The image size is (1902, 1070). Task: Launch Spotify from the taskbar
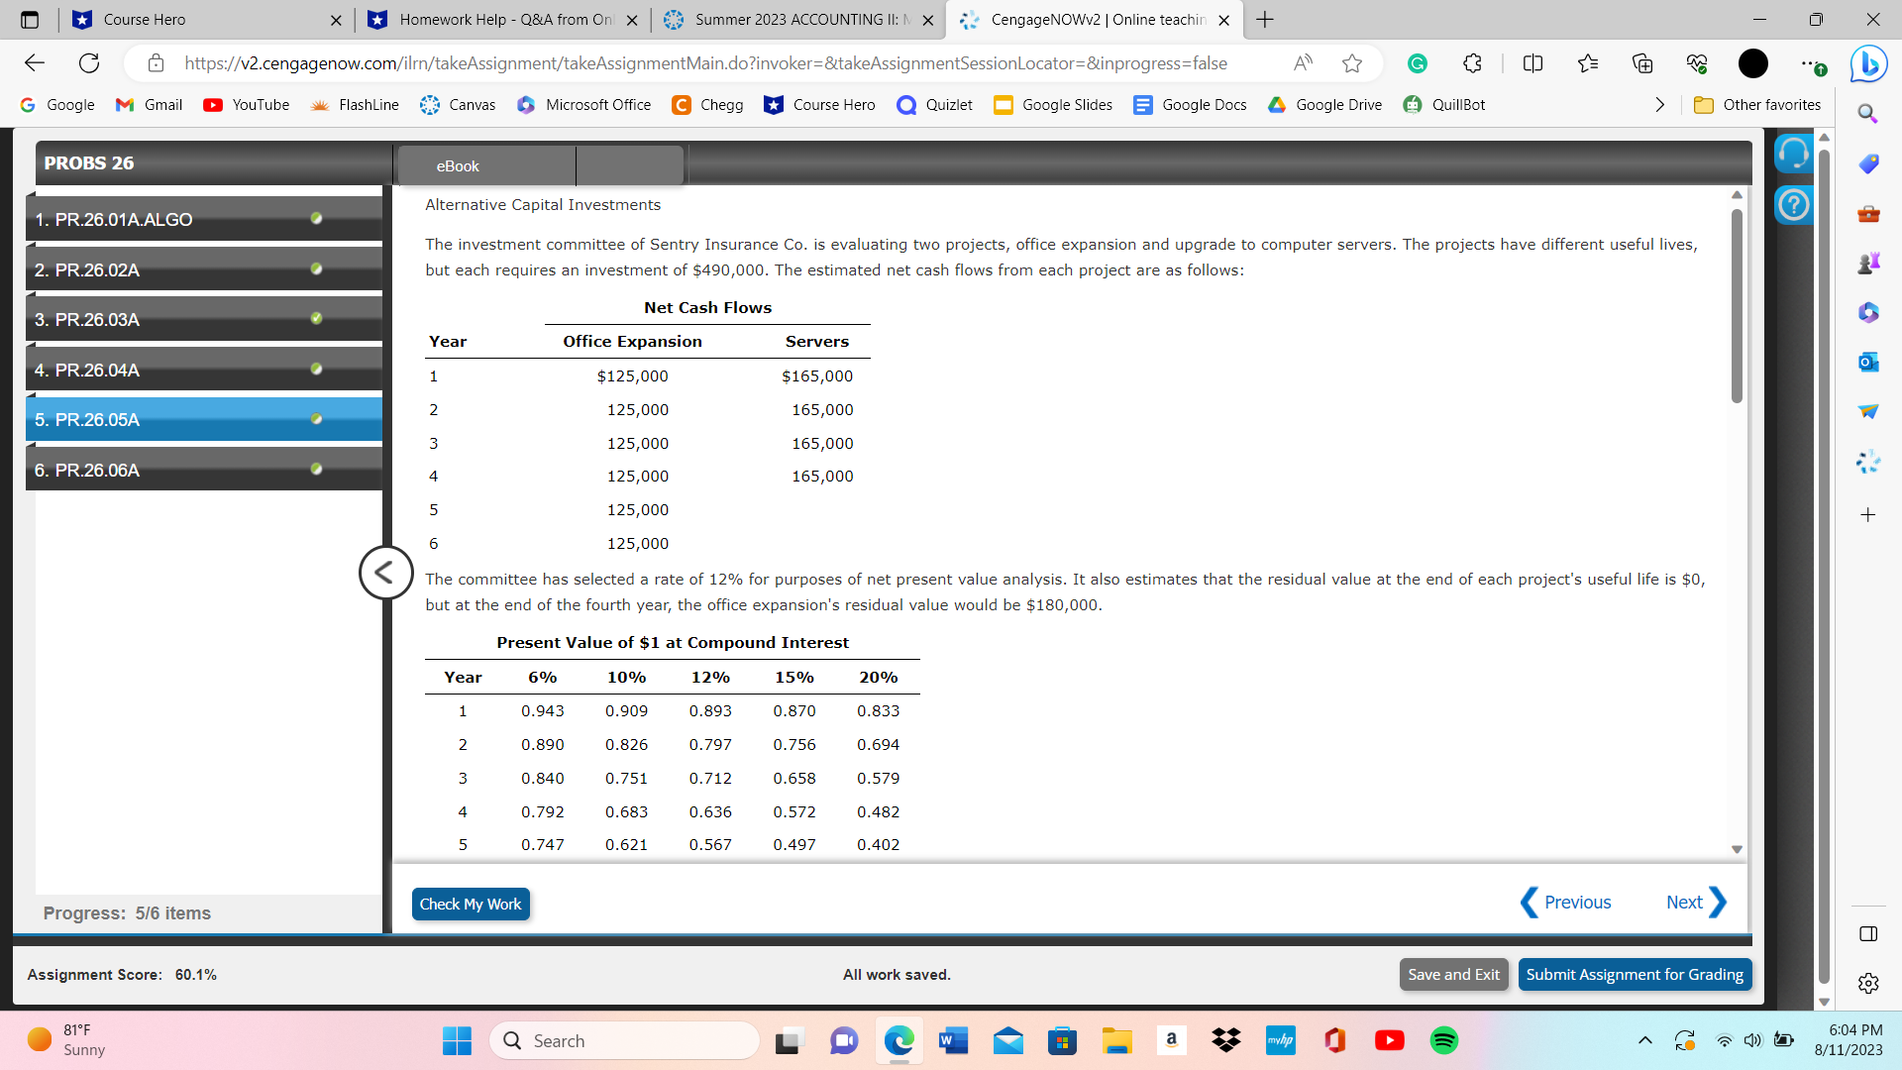[1443, 1040]
